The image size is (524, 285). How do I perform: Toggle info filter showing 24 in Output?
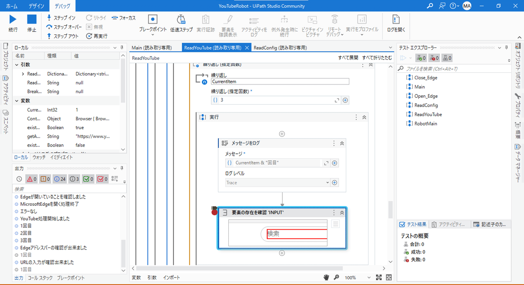(x=61, y=179)
